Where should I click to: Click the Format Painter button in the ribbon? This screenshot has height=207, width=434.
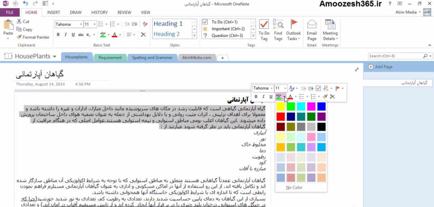pos(33,37)
